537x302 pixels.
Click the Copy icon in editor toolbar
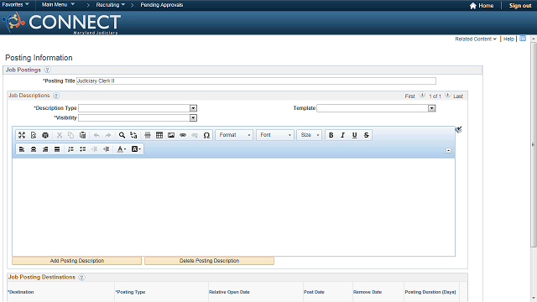coord(70,135)
